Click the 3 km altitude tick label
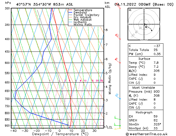176x136 pixels. pos(107,100)
